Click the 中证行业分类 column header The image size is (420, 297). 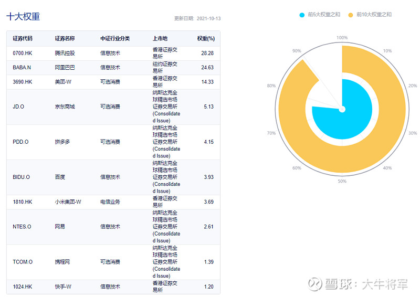pyautogui.click(x=115, y=38)
